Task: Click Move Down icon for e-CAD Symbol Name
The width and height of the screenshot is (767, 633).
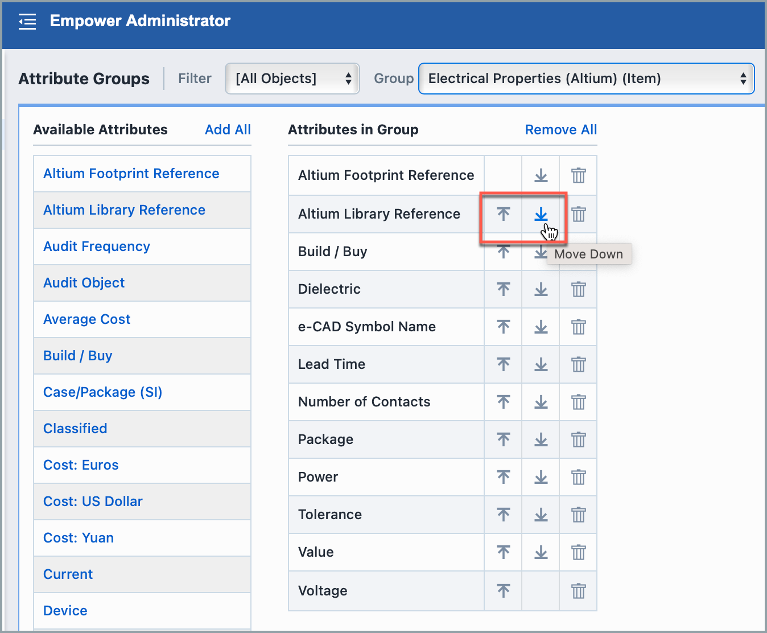Action: pyautogui.click(x=540, y=327)
